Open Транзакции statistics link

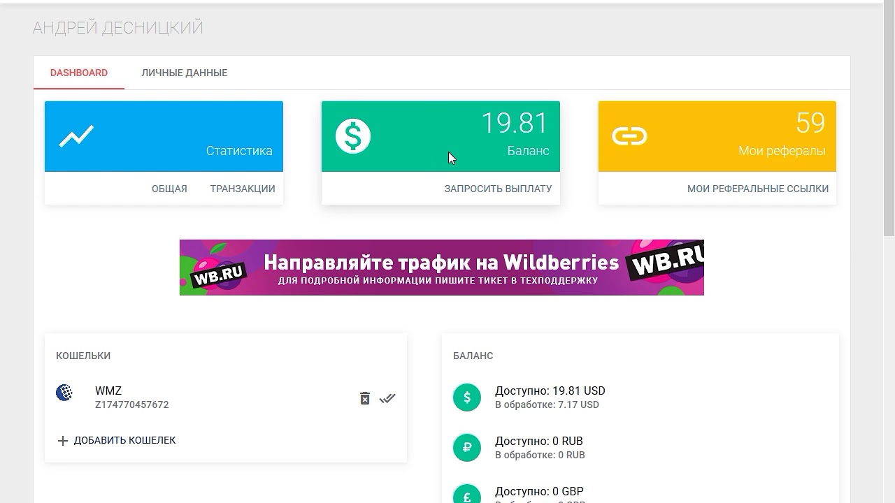point(243,189)
